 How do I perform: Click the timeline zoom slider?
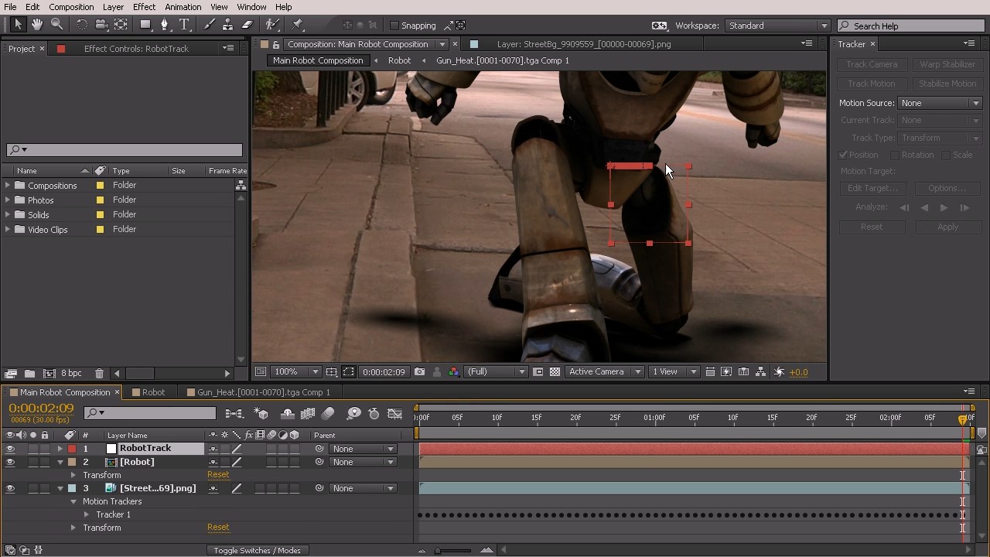[439, 550]
